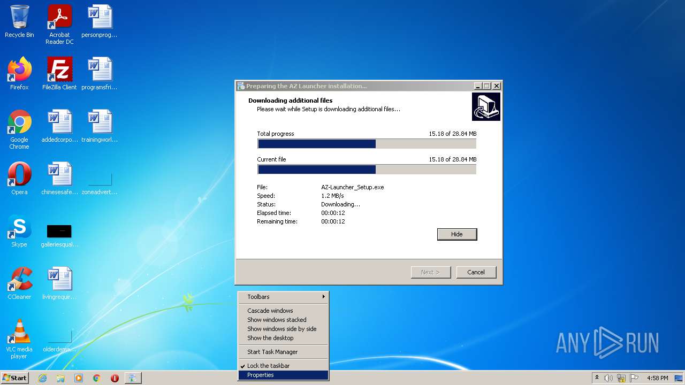
Task: Select Start Task Manager
Action: point(283,352)
